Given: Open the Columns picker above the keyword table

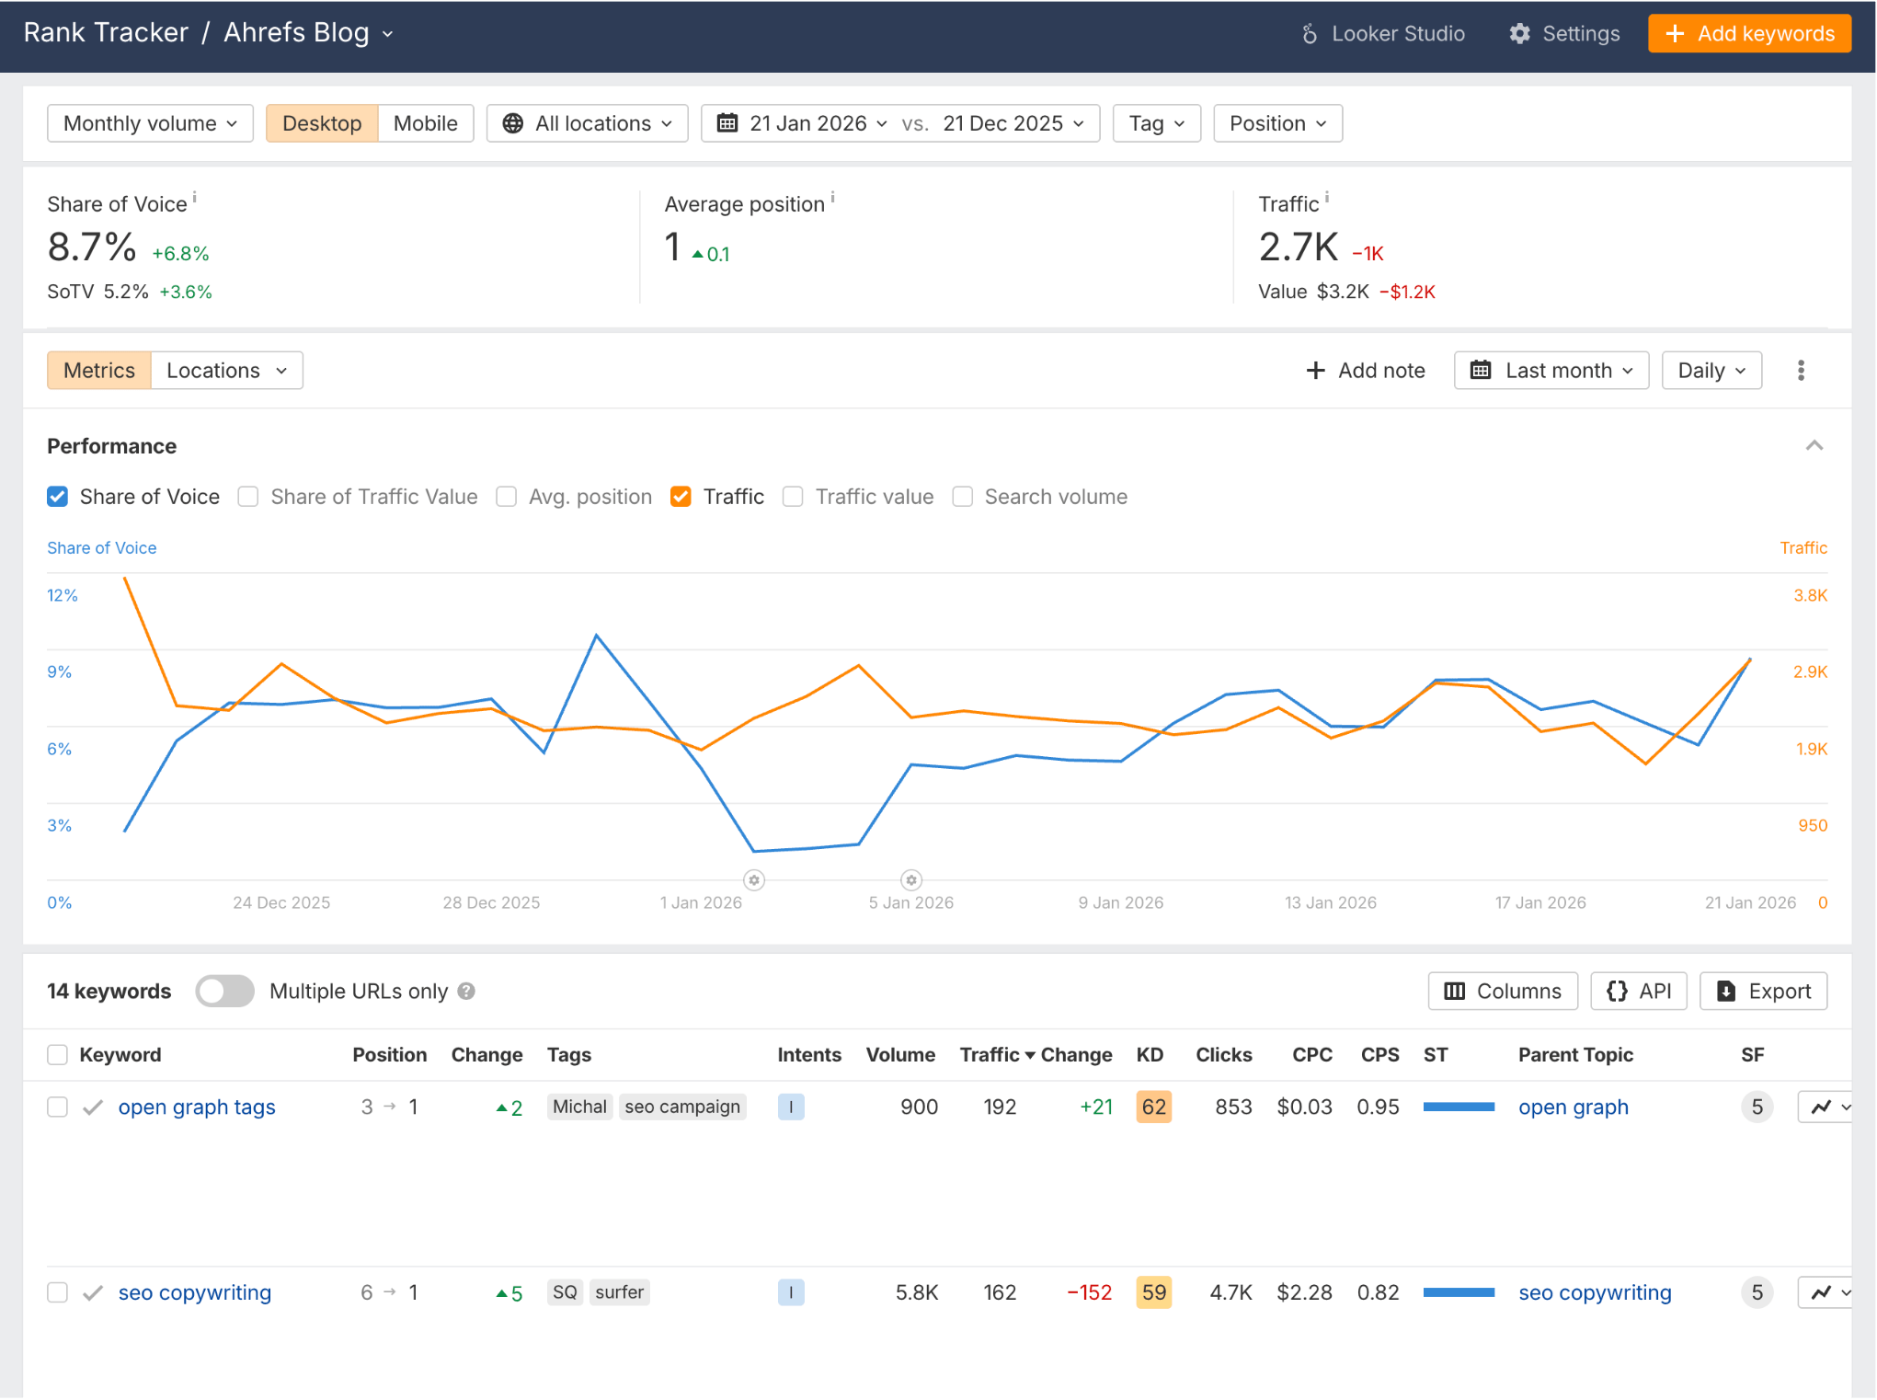Looking at the screenshot, I should [x=1502, y=991].
